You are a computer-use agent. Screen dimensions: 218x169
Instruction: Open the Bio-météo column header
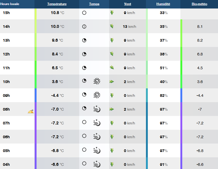click(199, 4)
